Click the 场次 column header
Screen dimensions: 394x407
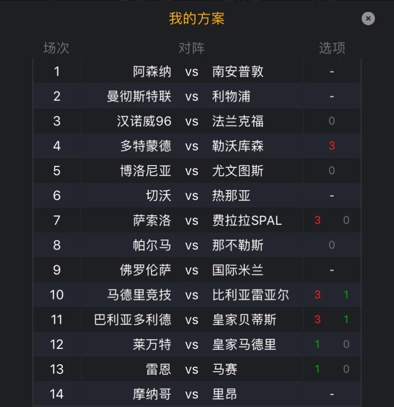57,48
